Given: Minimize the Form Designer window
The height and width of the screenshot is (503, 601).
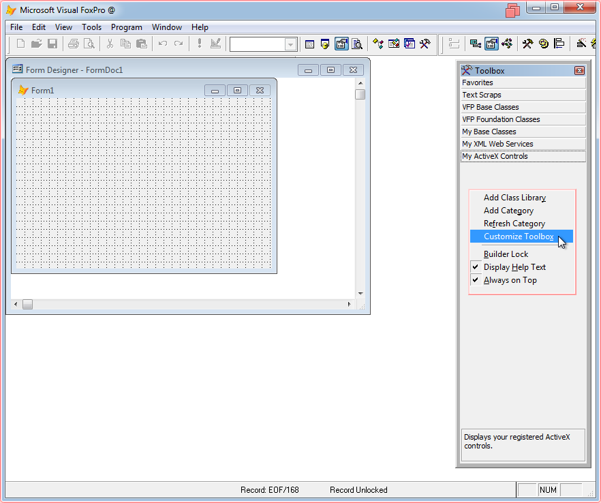Looking at the screenshot, I should pyautogui.click(x=308, y=70).
